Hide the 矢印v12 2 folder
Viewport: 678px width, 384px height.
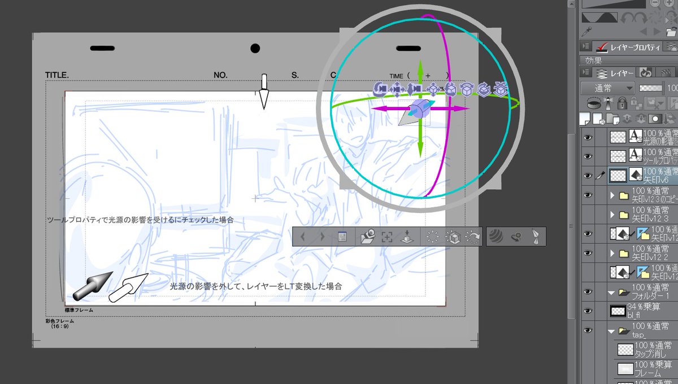coord(588,252)
